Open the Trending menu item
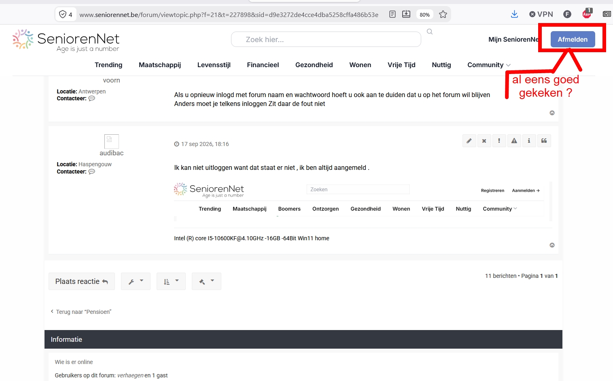Image resolution: width=613 pixels, height=381 pixels. click(108, 65)
